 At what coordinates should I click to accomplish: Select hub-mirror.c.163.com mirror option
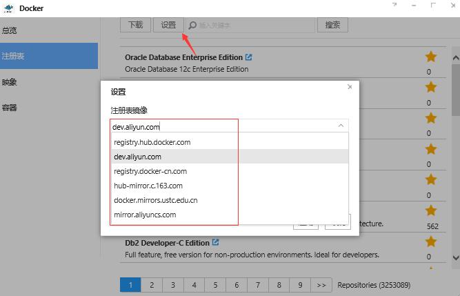230,186
